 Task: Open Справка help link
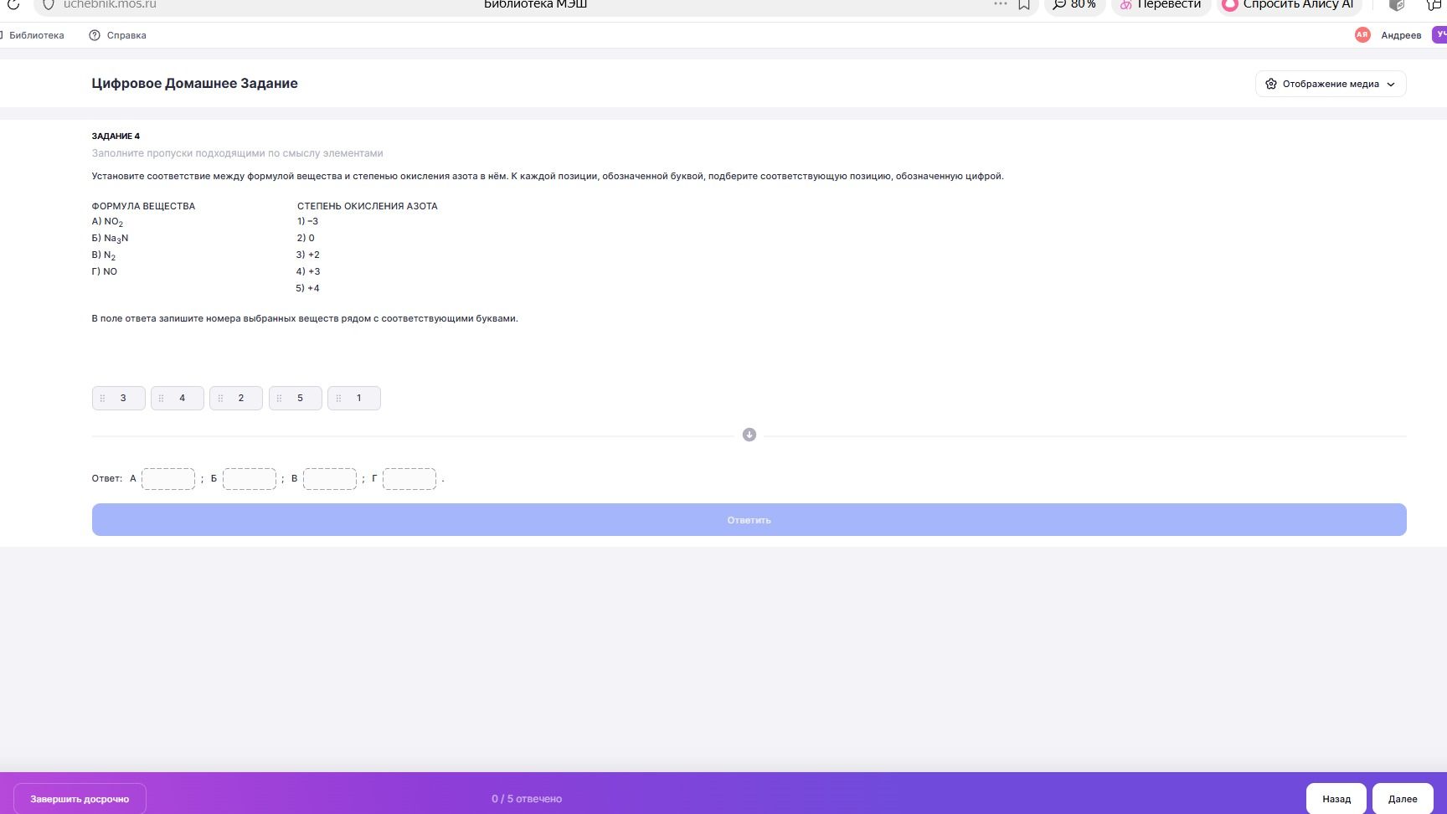click(126, 35)
